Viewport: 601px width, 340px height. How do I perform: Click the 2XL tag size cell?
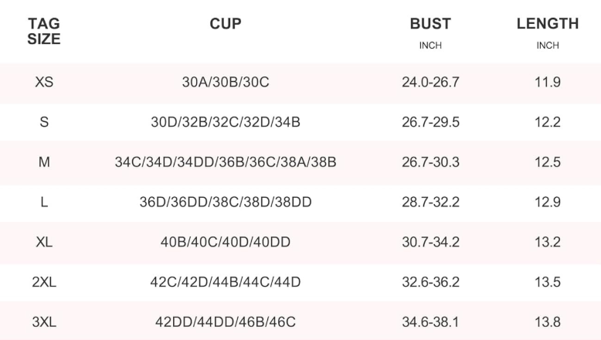[x=44, y=282]
